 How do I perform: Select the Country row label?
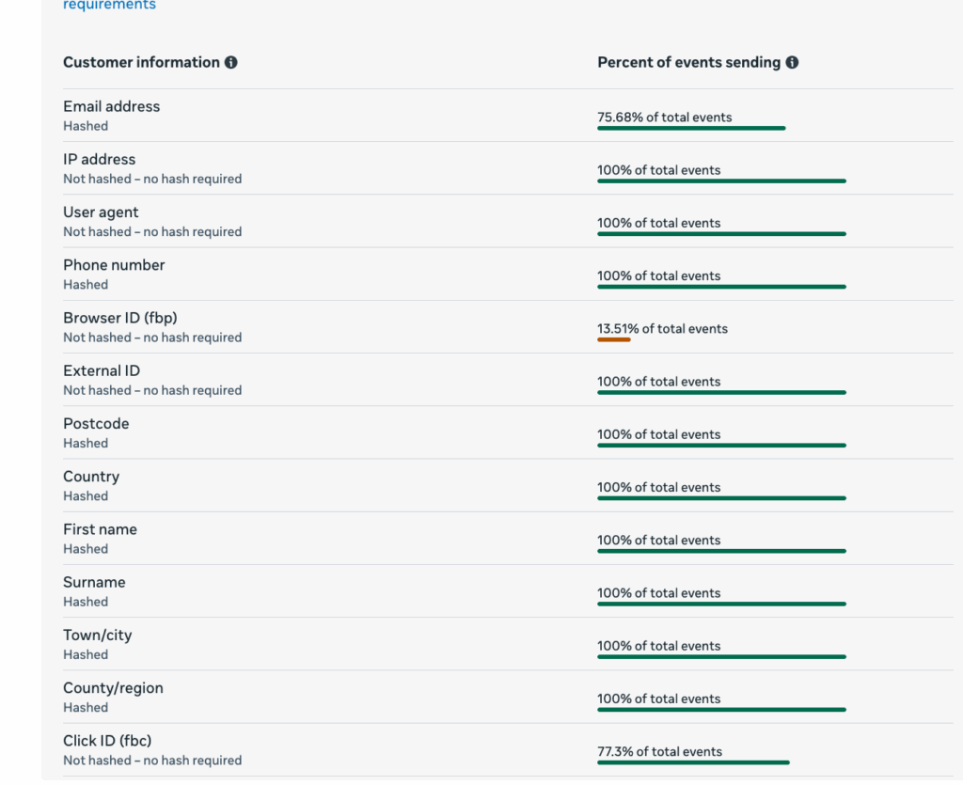pyautogui.click(x=91, y=477)
